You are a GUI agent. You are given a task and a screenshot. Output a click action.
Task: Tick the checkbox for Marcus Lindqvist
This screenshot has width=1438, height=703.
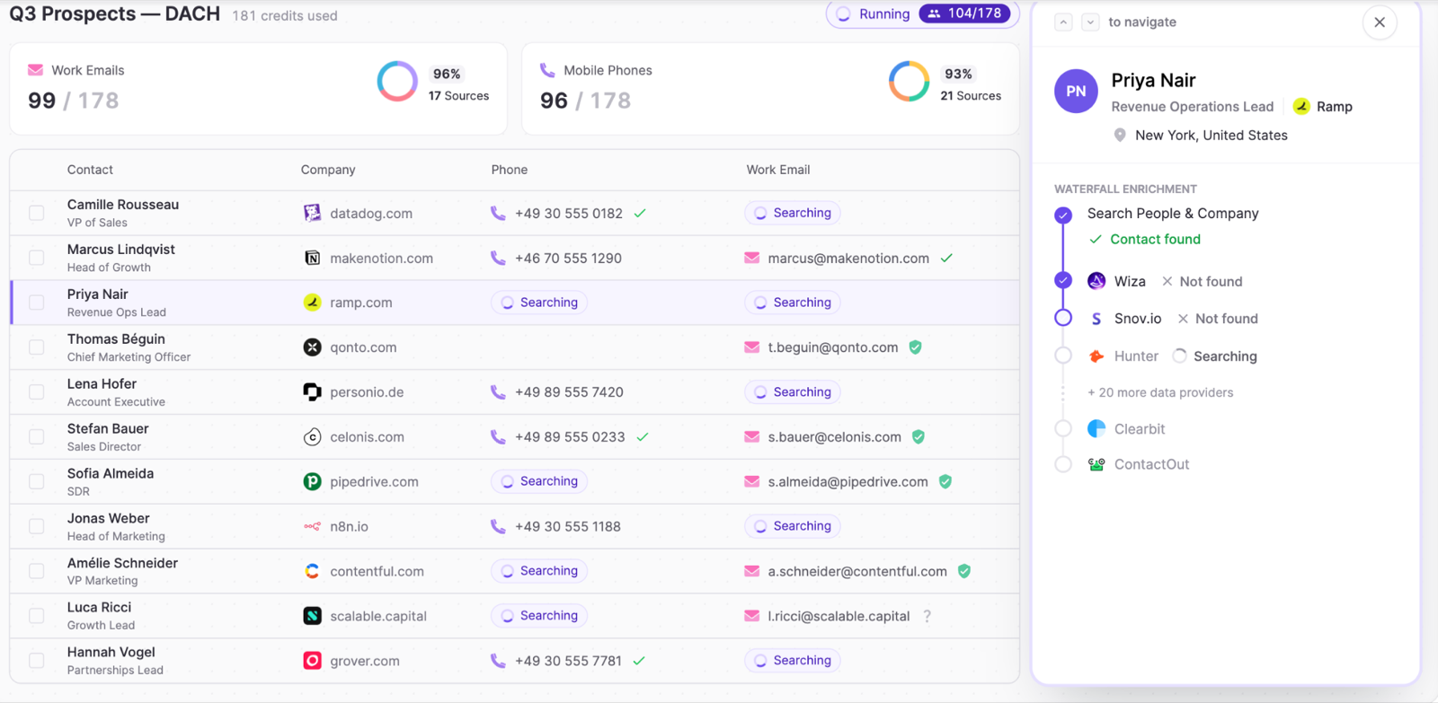[36, 258]
